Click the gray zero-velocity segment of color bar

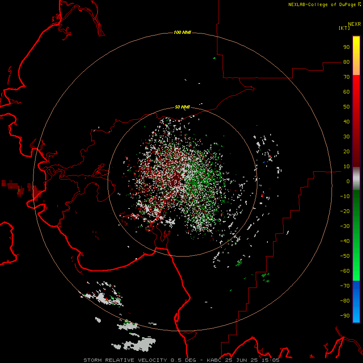point(356,179)
